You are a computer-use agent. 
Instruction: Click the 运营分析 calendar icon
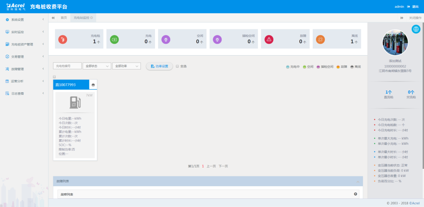click(7, 81)
